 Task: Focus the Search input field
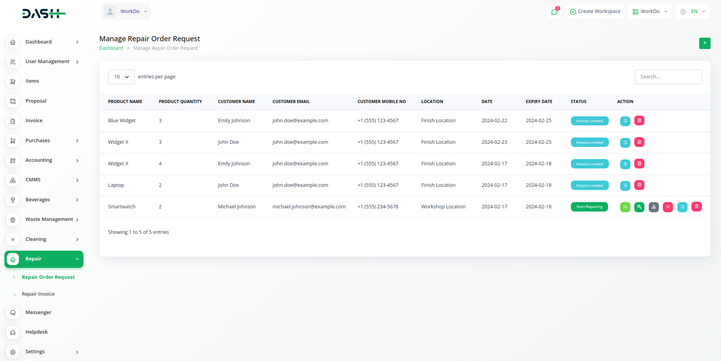coord(668,77)
